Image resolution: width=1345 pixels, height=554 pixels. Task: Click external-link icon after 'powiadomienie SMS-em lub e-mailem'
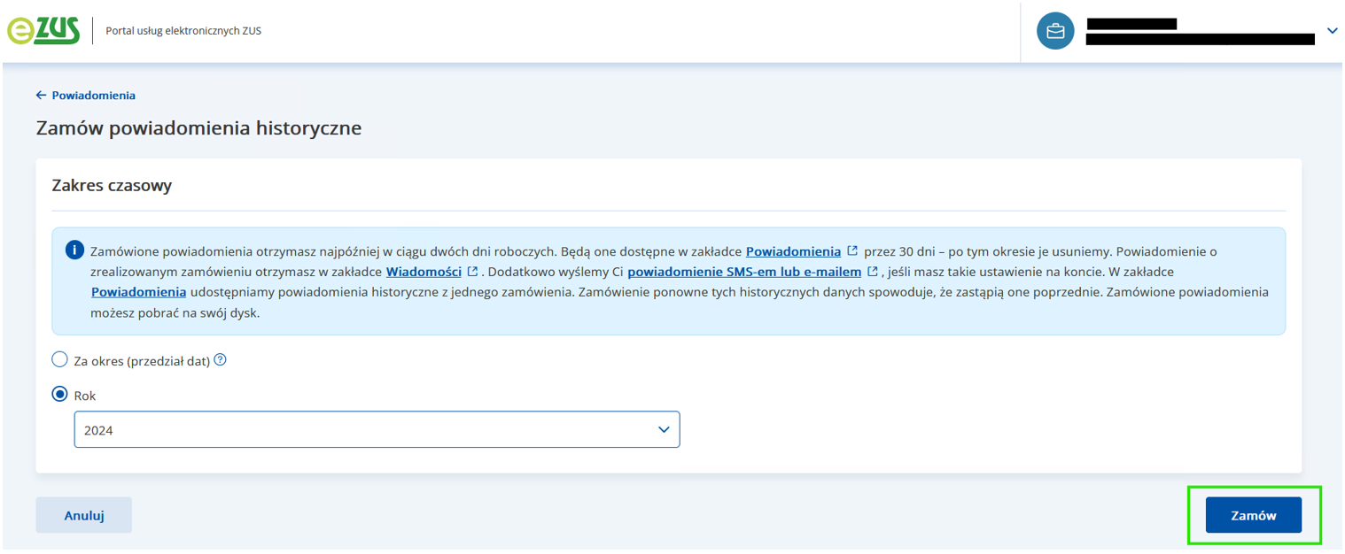[x=873, y=272]
